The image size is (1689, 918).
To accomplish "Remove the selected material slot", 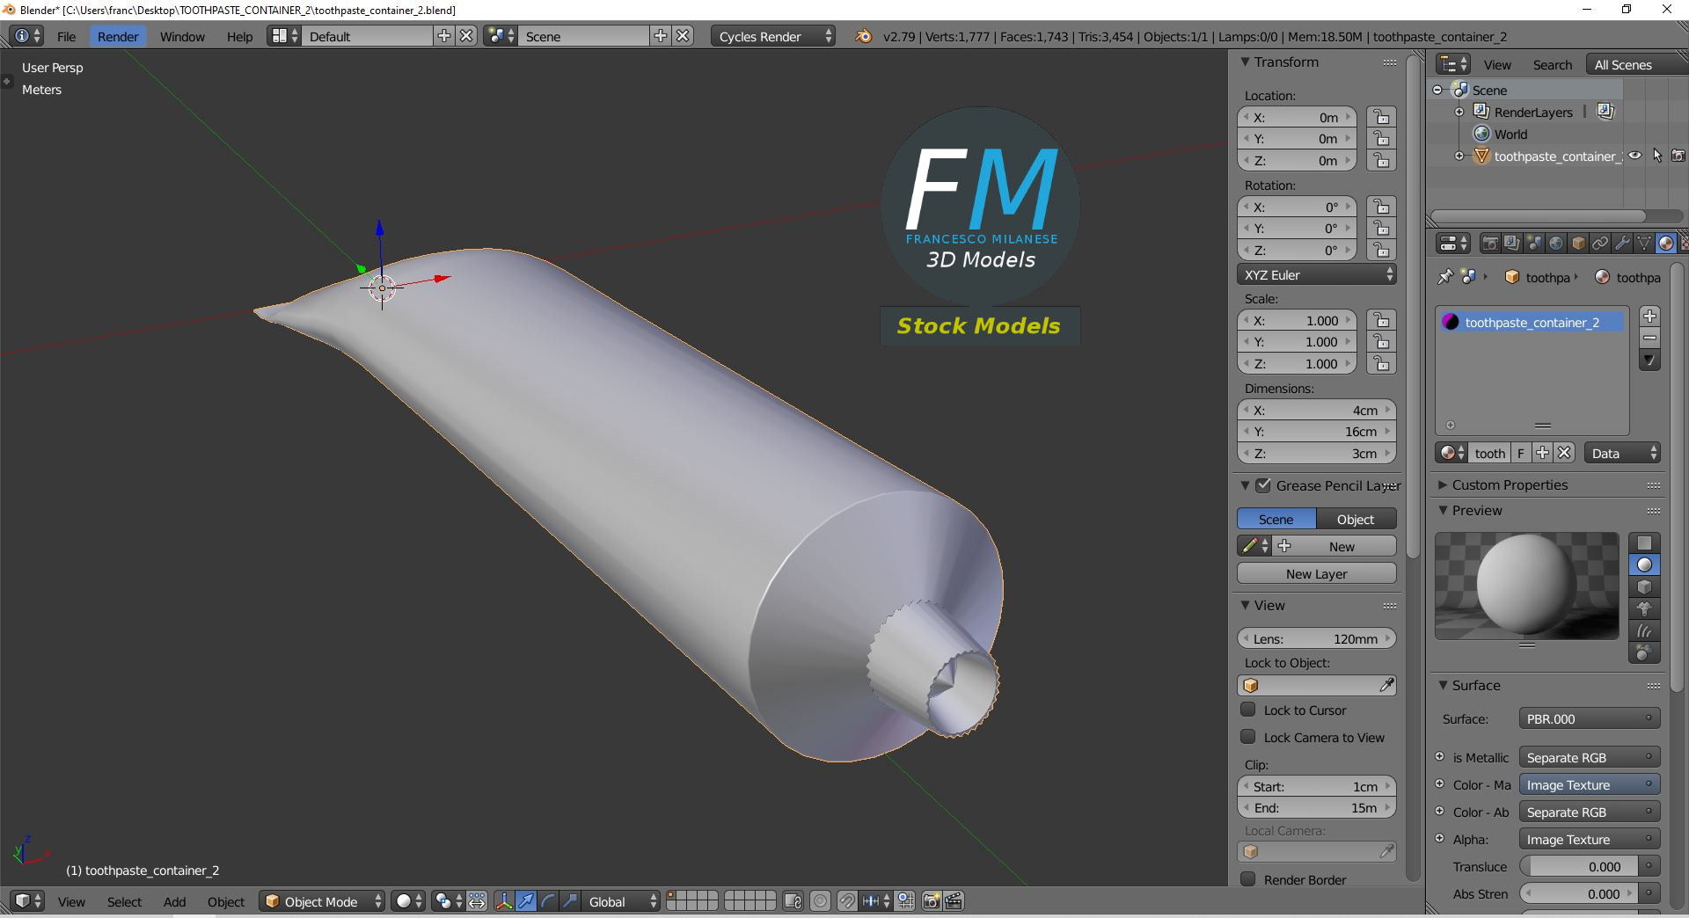I will pos(1650,339).
